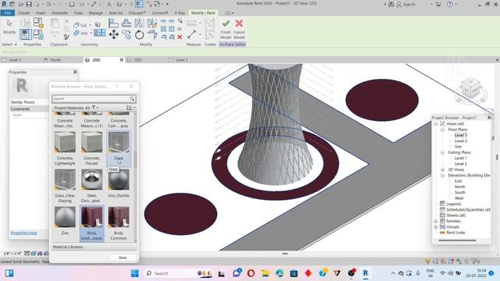
Task: Toggle the detail level icon in view control bar
Action: 27,253
